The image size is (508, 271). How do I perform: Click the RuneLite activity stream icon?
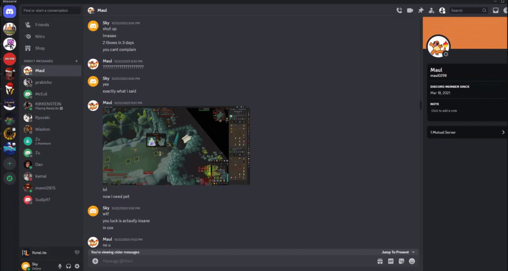pyautogui.click(x=77, y=253)
